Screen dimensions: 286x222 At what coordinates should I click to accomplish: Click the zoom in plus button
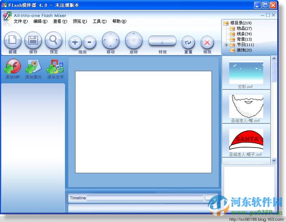(x=75, y=42)
